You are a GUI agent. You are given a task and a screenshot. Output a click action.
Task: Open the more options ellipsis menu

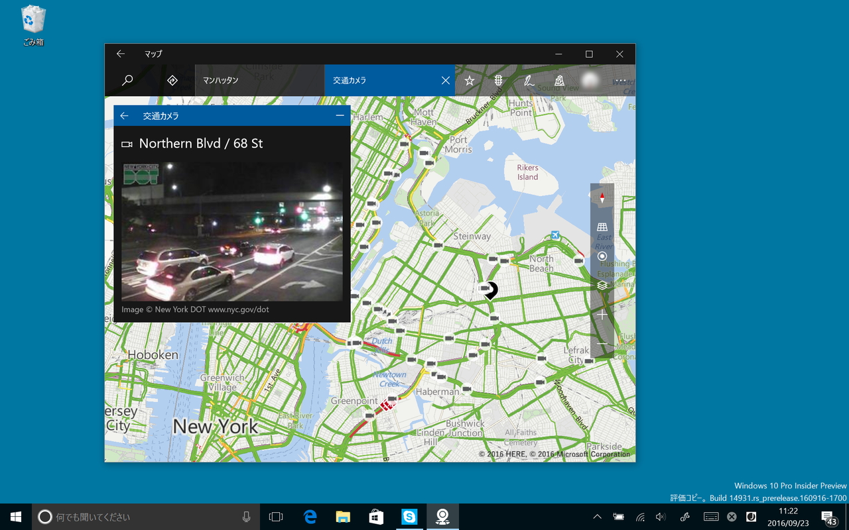620,80
